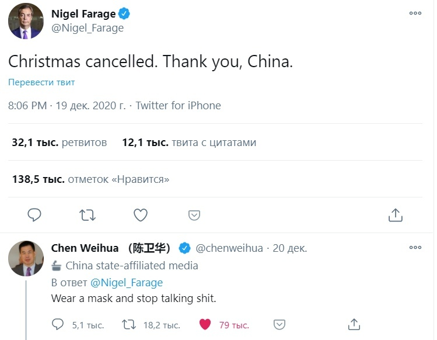Click Pocket save icon on Chen Weihua's reply
The image size is (437, 340).
(279, 324)
